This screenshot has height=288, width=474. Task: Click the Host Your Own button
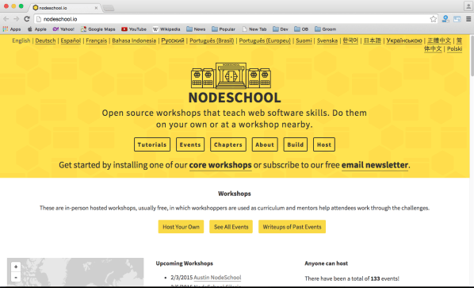tap(181, 227)
